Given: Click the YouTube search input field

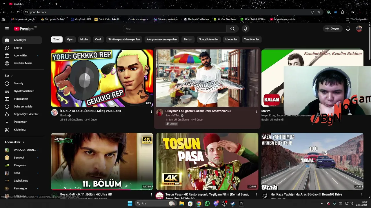Looking at the screenshot, I should 175,29.
